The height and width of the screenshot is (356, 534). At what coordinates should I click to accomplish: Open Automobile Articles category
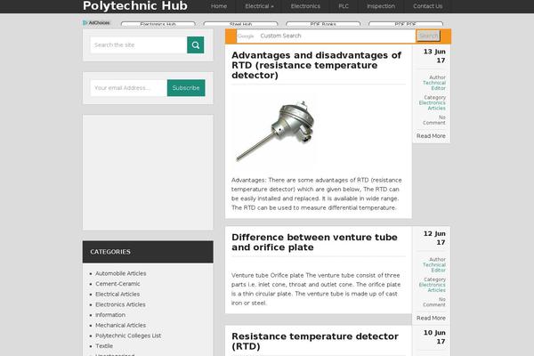[x=120, y=273]
